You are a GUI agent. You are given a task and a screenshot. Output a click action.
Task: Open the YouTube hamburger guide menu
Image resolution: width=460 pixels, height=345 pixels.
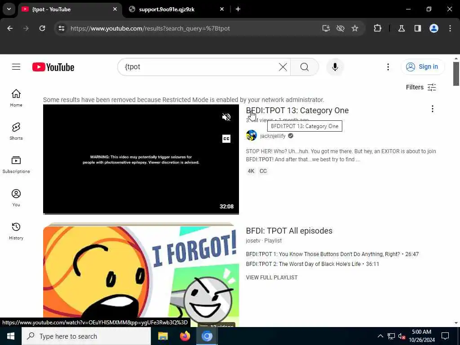point(16,67)
